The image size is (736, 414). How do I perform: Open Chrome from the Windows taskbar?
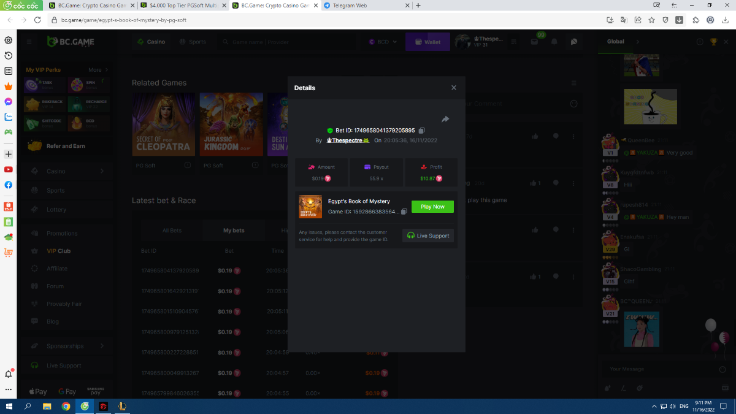(66, 407)
